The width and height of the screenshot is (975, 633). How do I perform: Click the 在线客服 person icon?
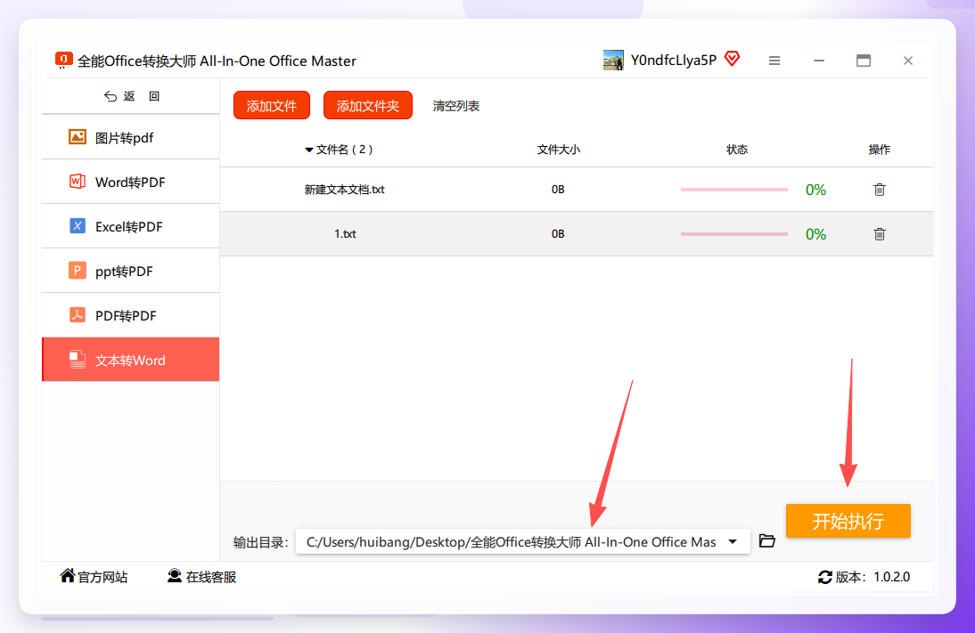tap(175, 576)
